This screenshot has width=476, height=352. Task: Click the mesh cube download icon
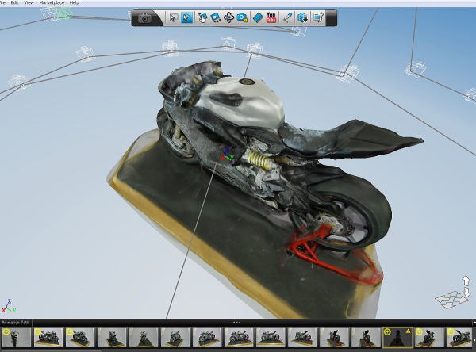302,17
